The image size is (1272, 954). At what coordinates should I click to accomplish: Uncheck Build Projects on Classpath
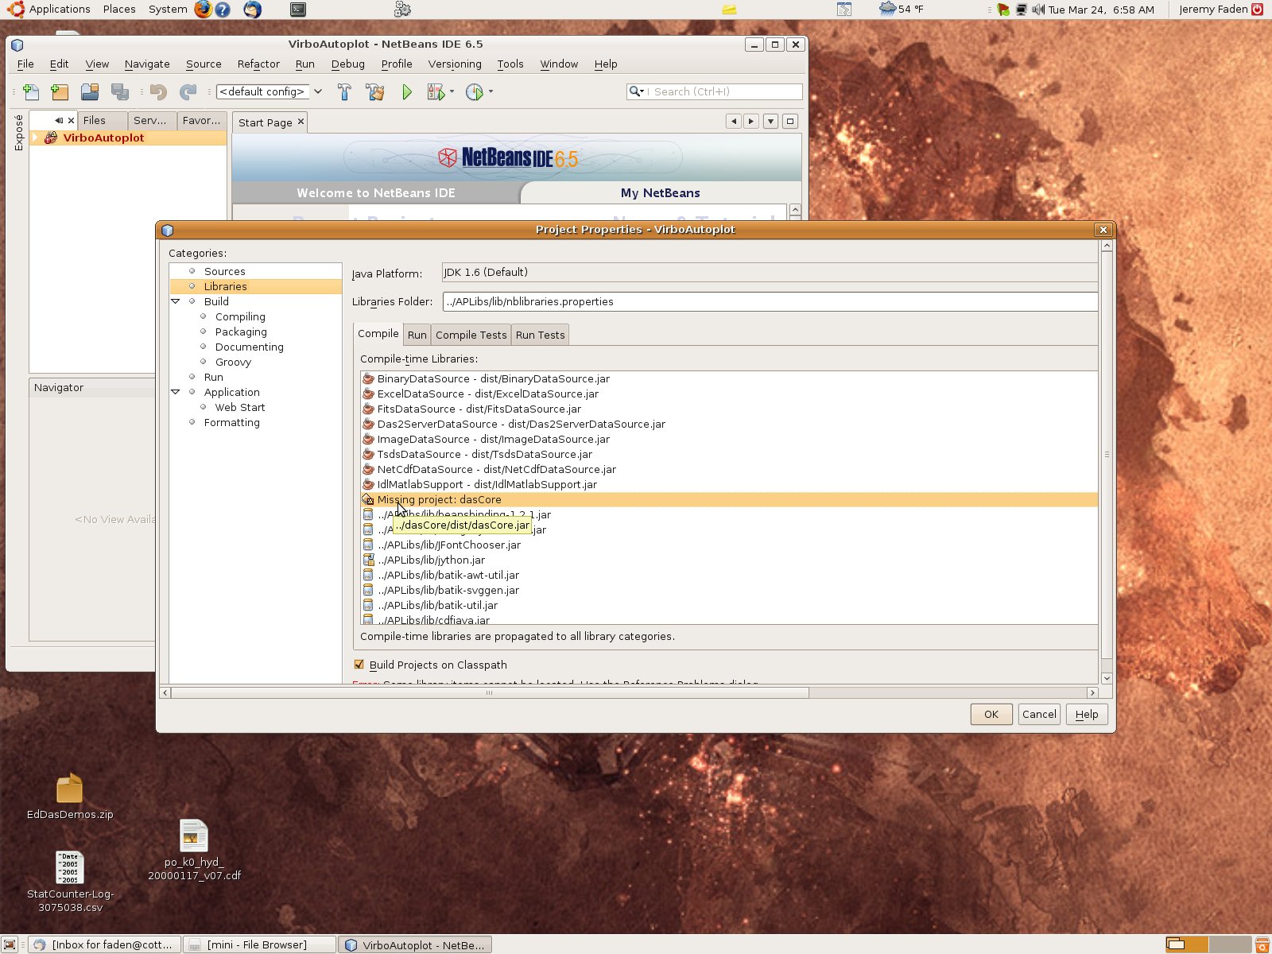pos(359,665)
